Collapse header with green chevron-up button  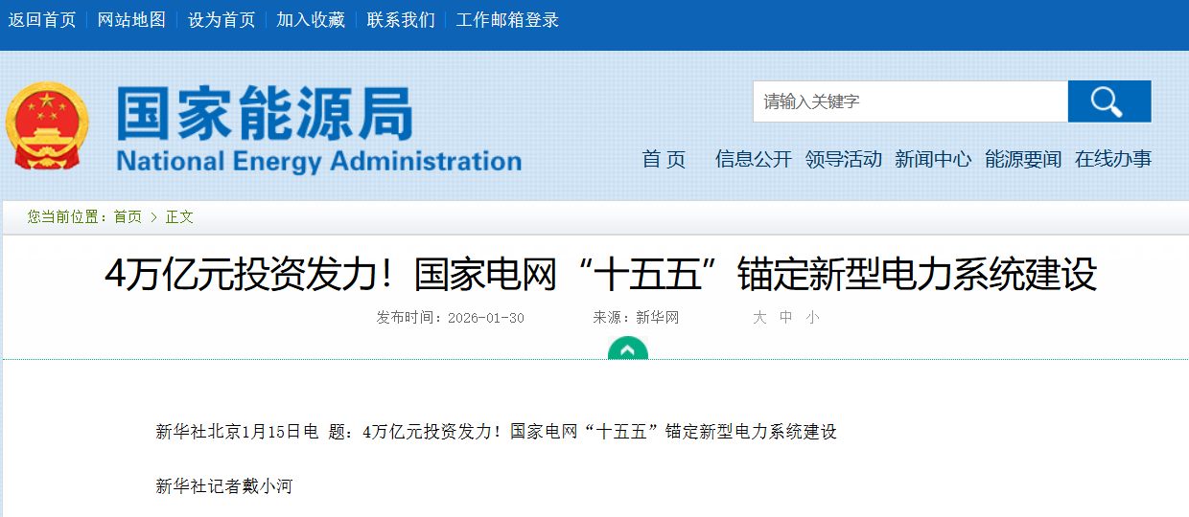[628, 350]
